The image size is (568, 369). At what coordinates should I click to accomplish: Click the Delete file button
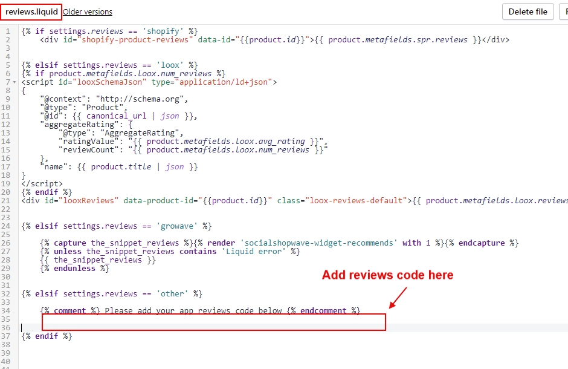pos(528,11)
